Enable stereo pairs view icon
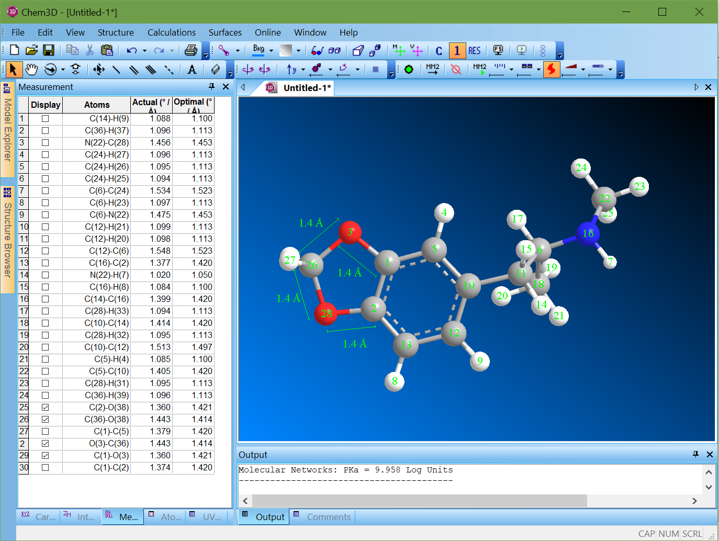The width and height of the screenshot is (719, 541). click(334, 50)
